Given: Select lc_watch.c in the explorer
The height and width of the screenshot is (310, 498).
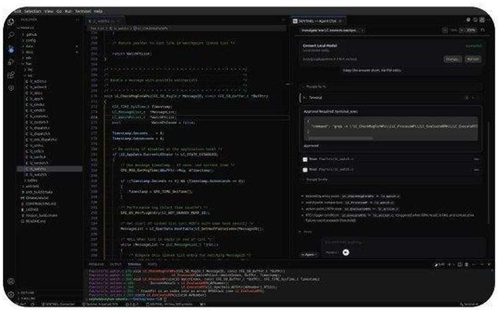Looking at the screenshot, I should (x=49, y=169).
